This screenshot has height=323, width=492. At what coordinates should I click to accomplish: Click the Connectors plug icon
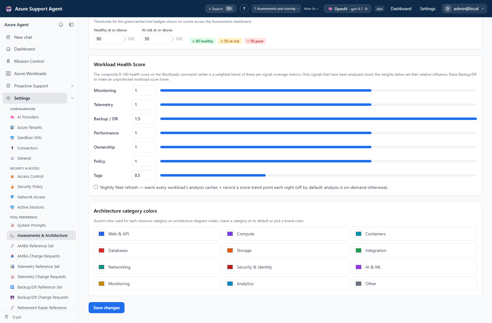(12, 148)
